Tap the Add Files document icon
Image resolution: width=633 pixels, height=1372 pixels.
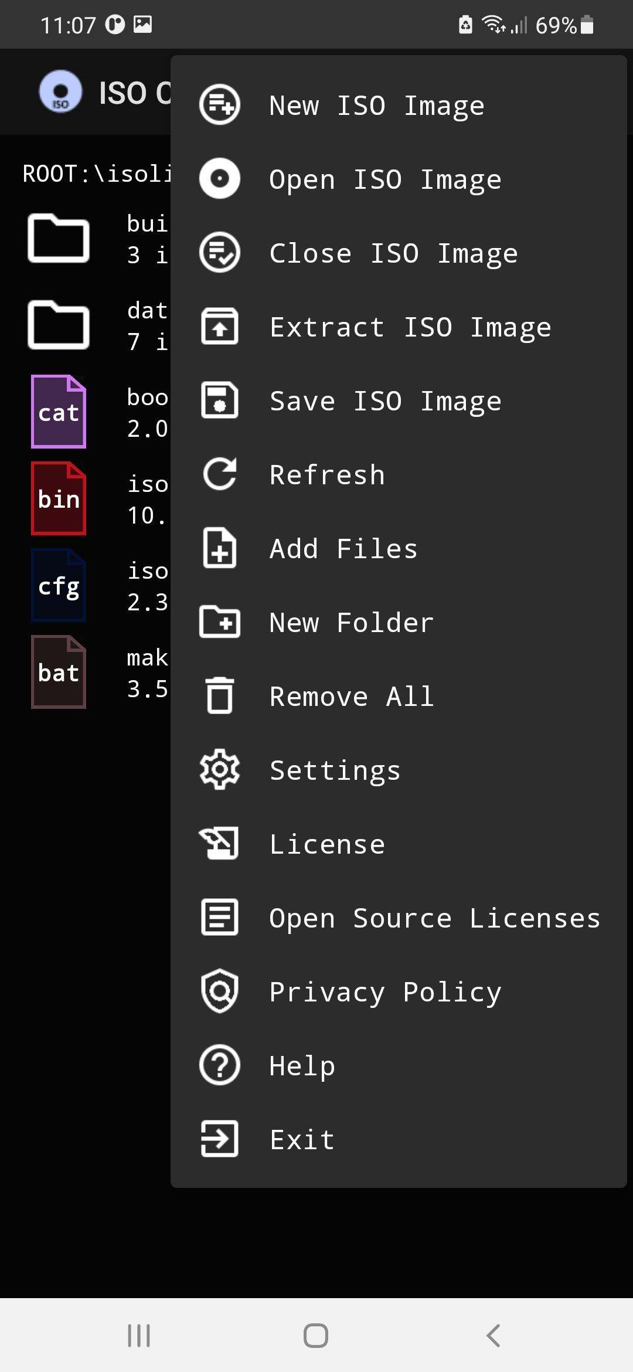pyautogui.click(x=219, y=548)
